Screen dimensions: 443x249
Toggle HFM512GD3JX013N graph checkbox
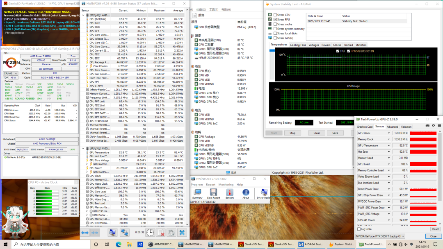click(348, 51)
